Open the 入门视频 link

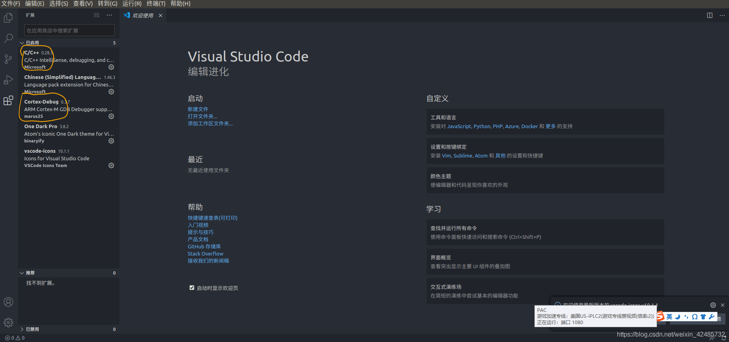tap(198, 225)
